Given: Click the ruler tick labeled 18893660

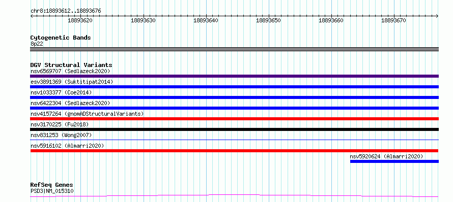Looking at the screenshot, I should 331,21.
